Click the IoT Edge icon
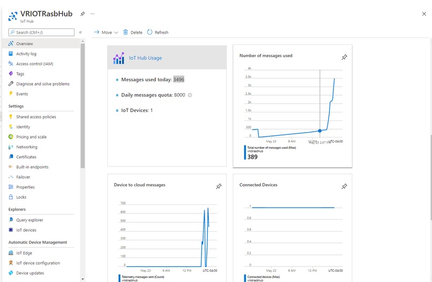432x282 pixels. tap(11, 253)
